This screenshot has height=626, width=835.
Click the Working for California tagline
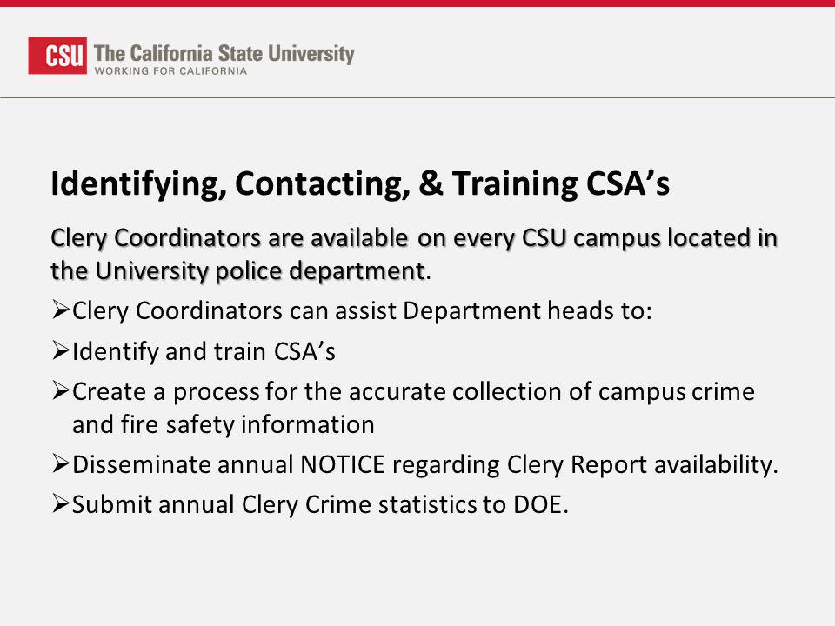tap(171, 70)
